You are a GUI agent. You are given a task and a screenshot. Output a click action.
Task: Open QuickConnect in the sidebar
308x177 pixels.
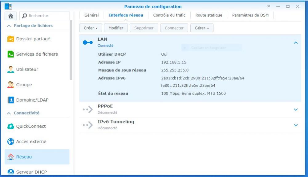click(x=37, y=126)
